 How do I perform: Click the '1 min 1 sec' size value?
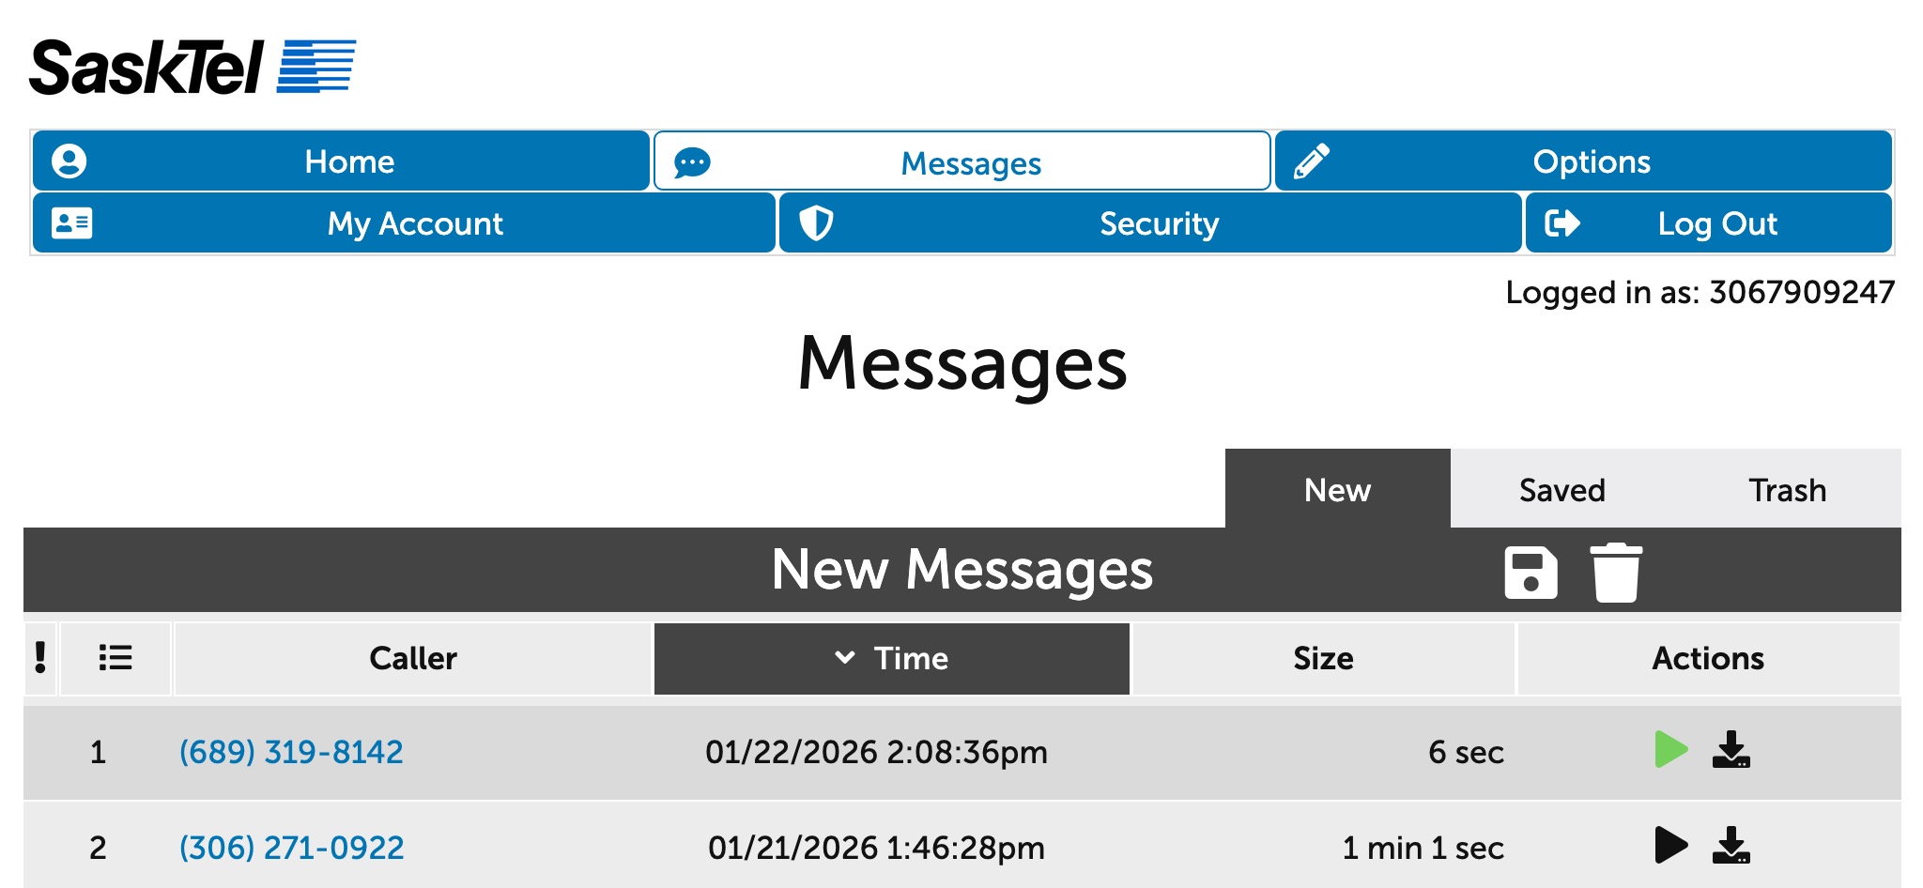coord(1423,848)
